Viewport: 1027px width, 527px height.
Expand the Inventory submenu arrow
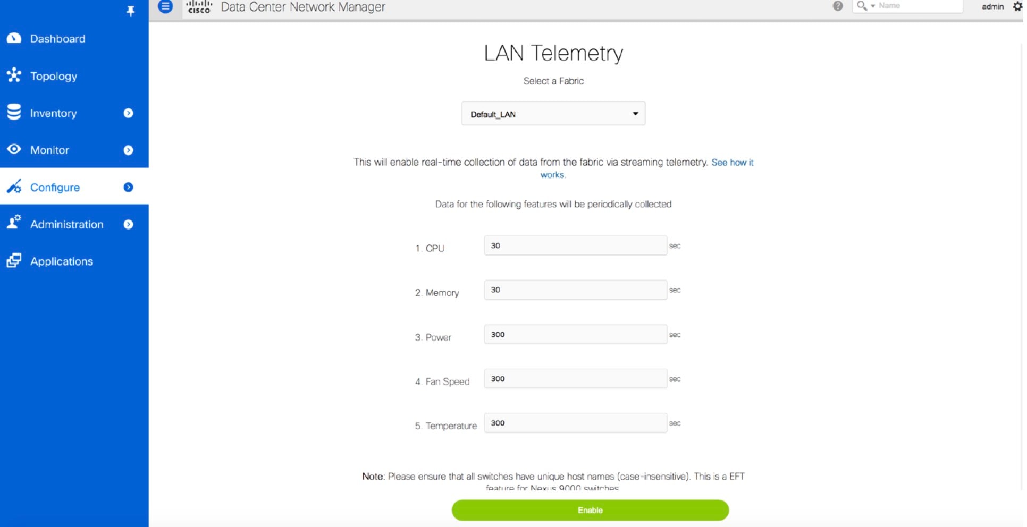click(128, 113)
